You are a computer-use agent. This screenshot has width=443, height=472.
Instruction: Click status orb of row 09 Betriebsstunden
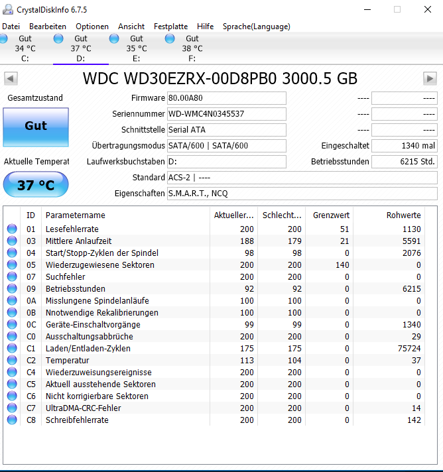12,288
